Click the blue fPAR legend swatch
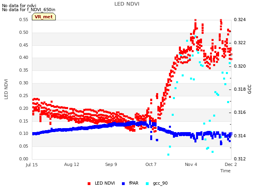Viewport: 255px width, 191px height. (123, 183)
